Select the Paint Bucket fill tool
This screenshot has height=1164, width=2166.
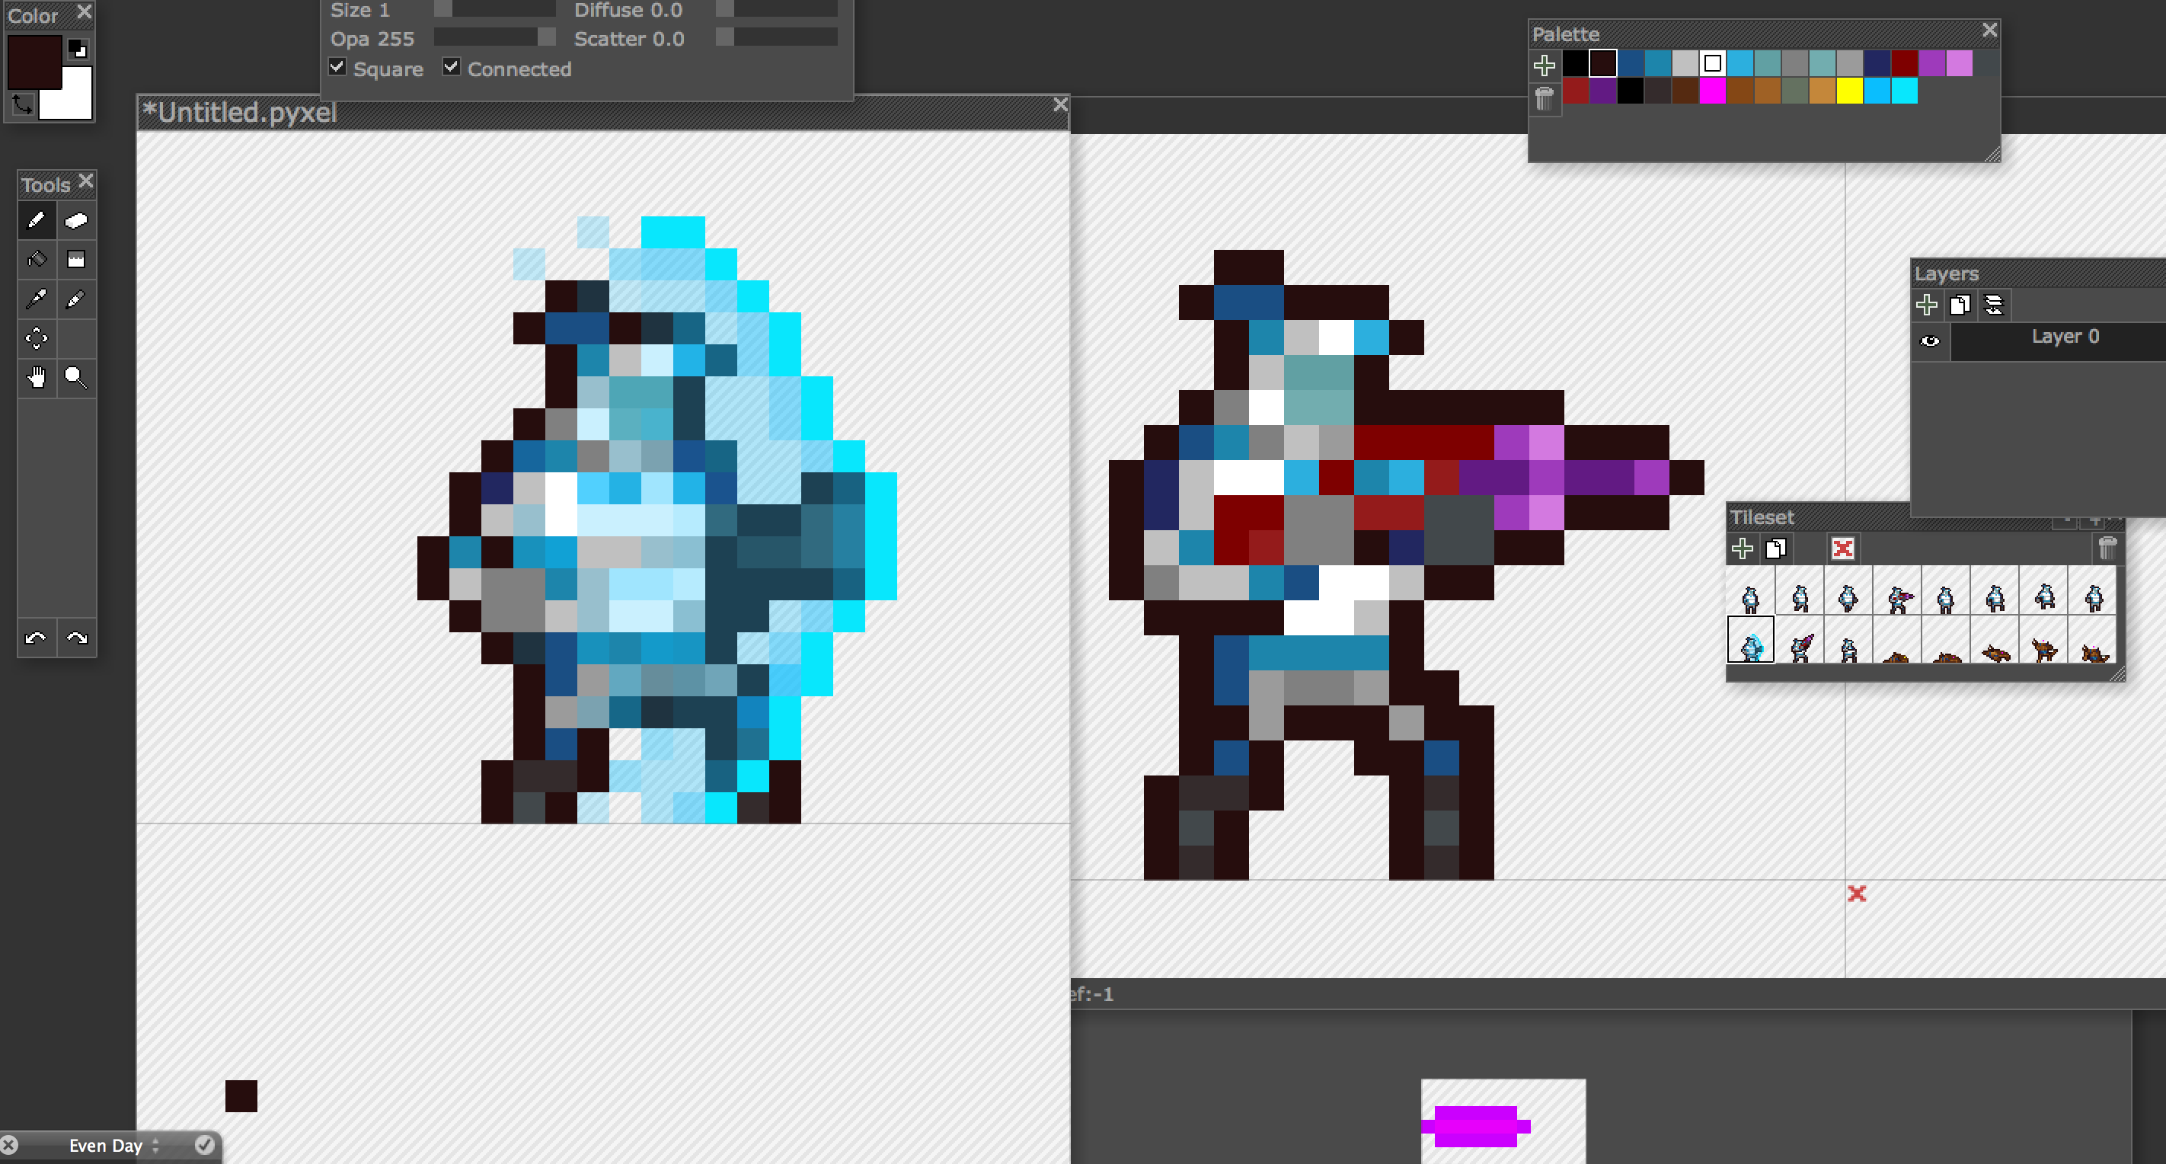(x=36, y=259)
